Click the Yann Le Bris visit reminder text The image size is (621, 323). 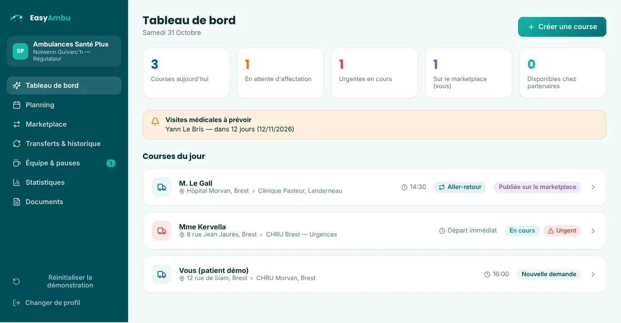pos(230,129)
